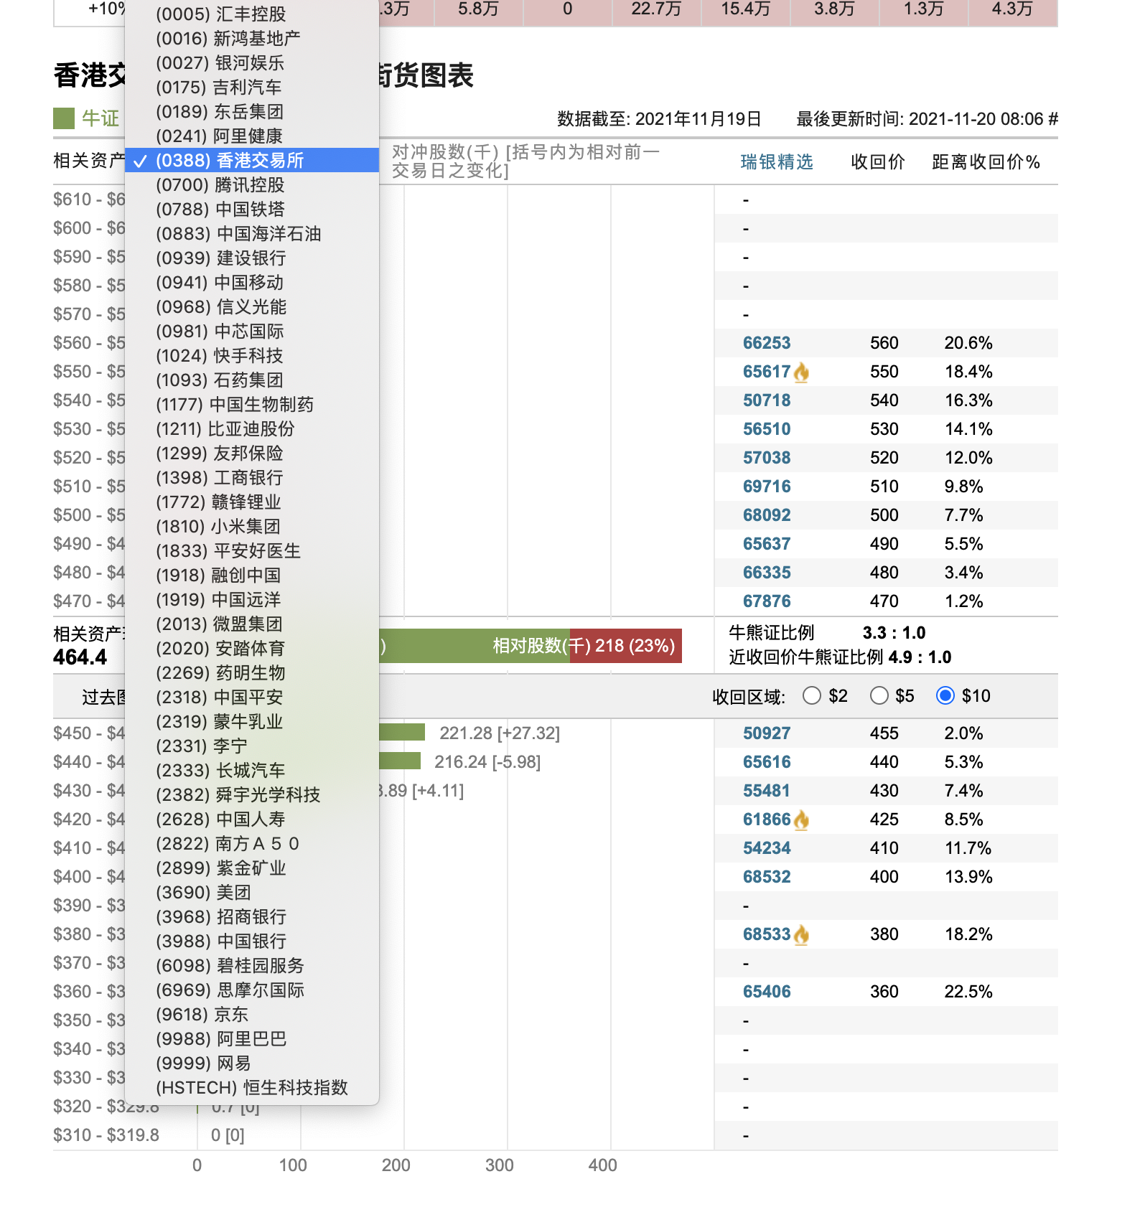Choose the $10 recall range radio button
Viewport: 1140px width, 1207px height.
coord(945,696)
